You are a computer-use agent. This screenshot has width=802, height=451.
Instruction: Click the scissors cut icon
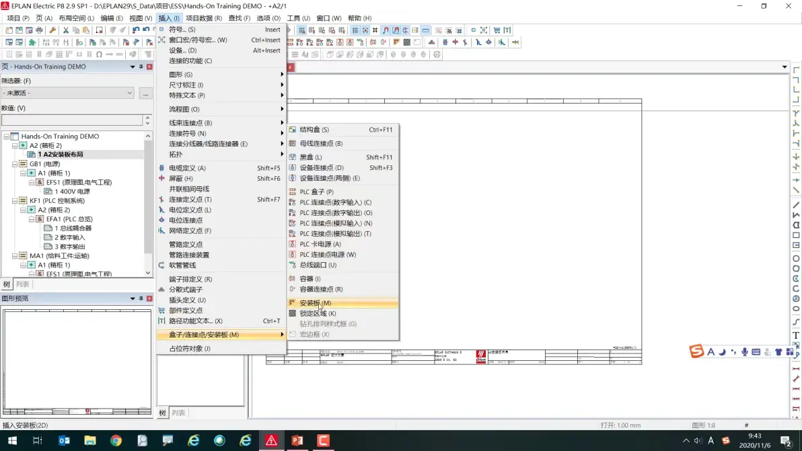[65, 30]
